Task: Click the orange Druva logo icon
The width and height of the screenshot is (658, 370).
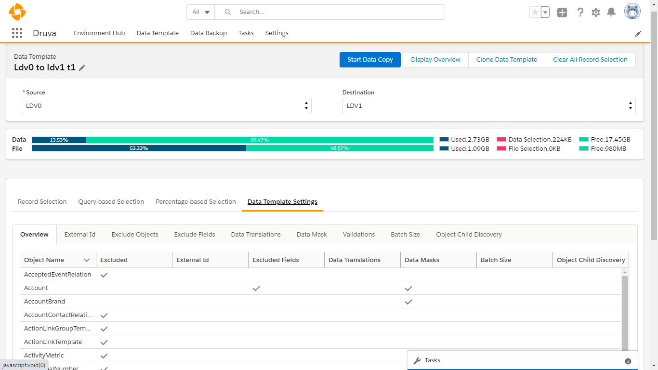Action: [x=17, y=12]
